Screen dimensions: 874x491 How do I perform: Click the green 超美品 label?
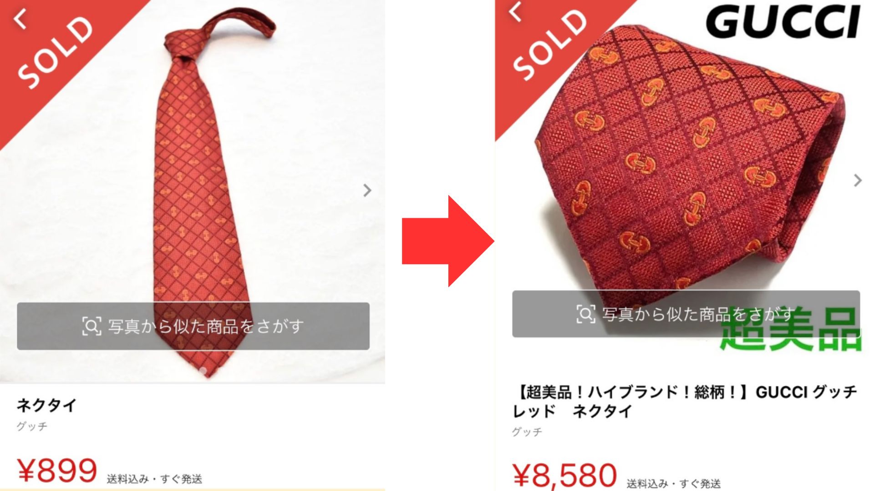791,330
